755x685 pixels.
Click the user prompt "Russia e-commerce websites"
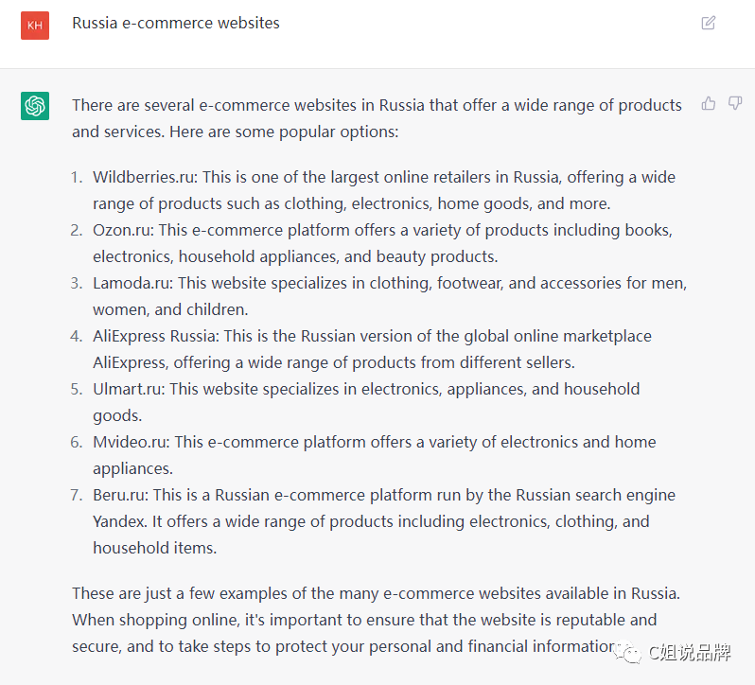pos(176,23)
